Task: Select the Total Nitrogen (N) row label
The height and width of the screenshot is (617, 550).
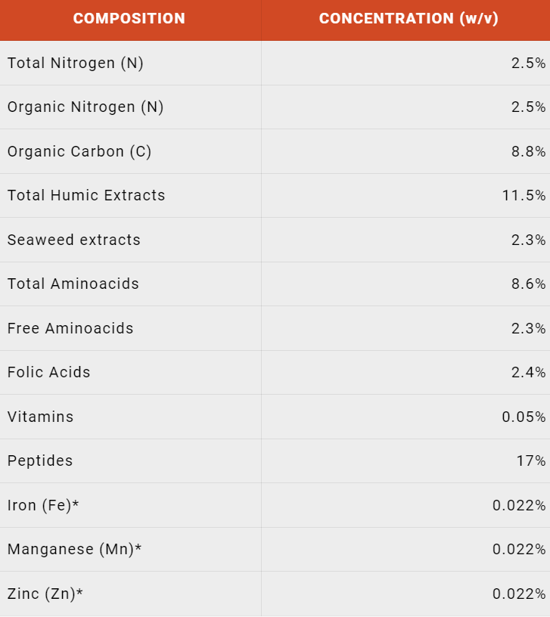Action: 75,63
